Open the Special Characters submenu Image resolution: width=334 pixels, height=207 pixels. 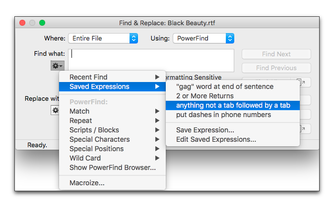(x=113, y=139)
